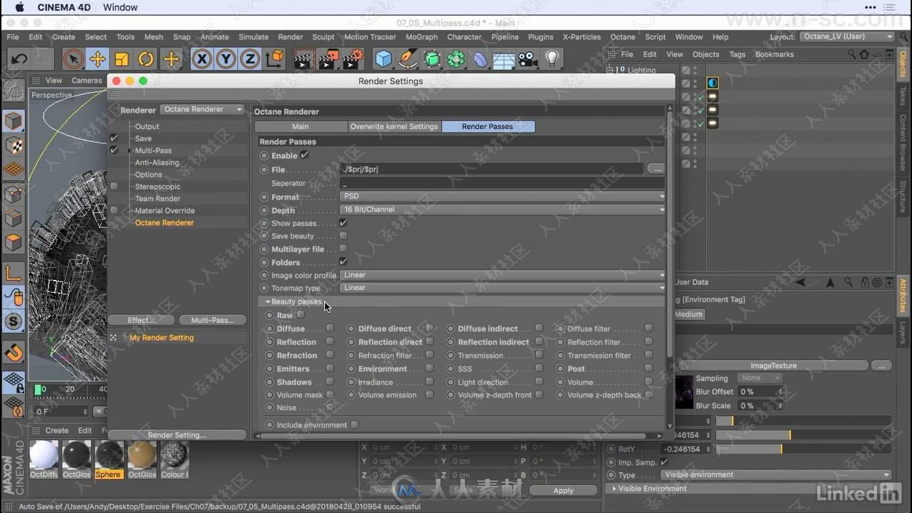
Task: Open the Bend deformer icon
Action: [x=480, y=59]
